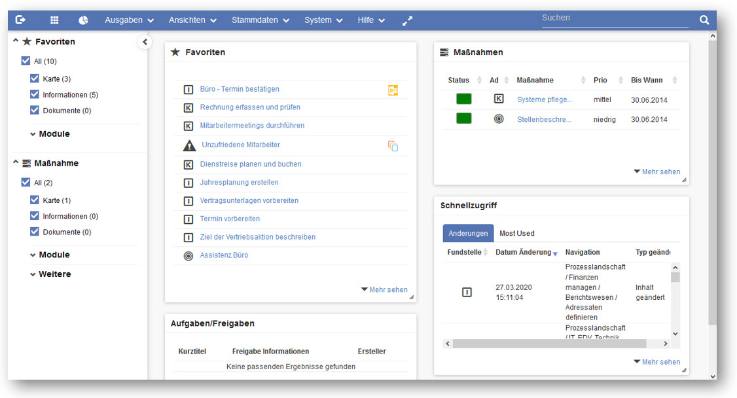Image resolution: width=737 pixels, height=398 pixels.
Task: Click green status swatch for Systeme pflege
Action: 463,99
